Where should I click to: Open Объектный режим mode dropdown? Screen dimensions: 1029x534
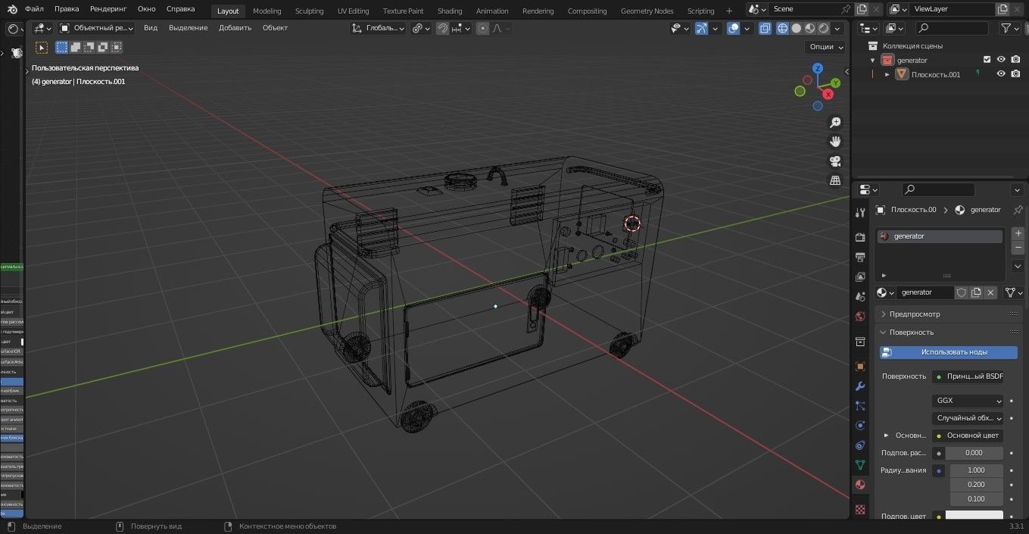pos(97,28)
